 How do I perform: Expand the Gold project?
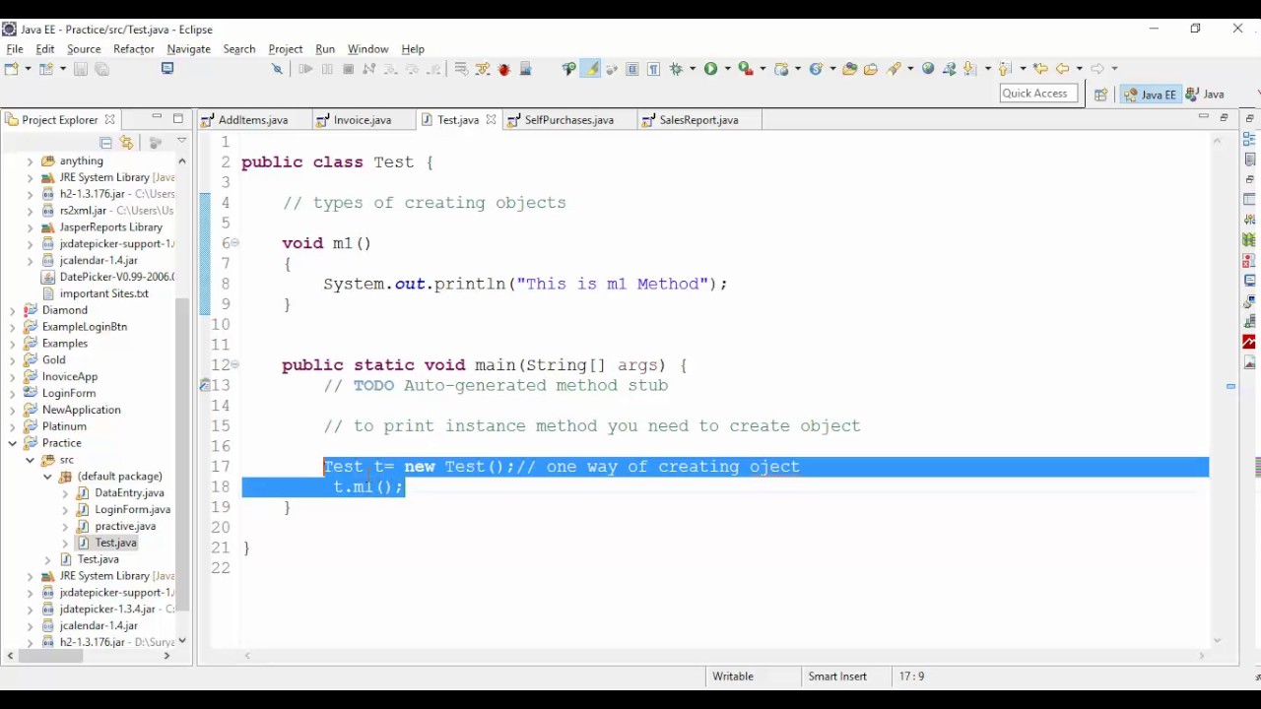point(13,360)
